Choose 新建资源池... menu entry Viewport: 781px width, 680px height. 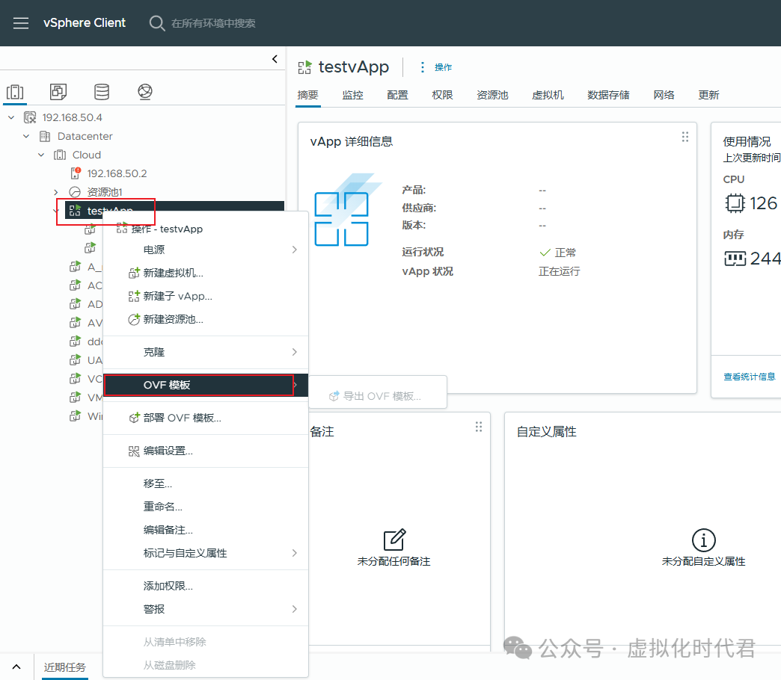206,319
